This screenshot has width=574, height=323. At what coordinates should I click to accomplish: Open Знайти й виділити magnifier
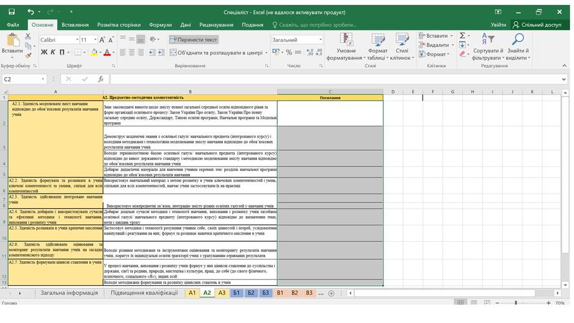point(518,46)
